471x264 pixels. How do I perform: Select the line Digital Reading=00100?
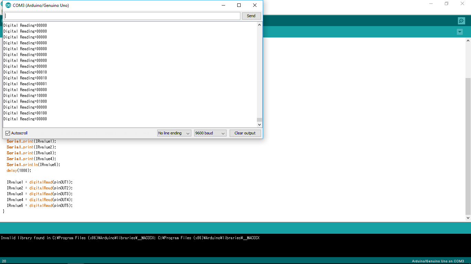click(x=25, y=113)
